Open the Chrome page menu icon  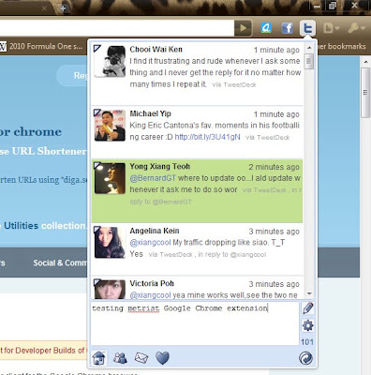point(331,28)
